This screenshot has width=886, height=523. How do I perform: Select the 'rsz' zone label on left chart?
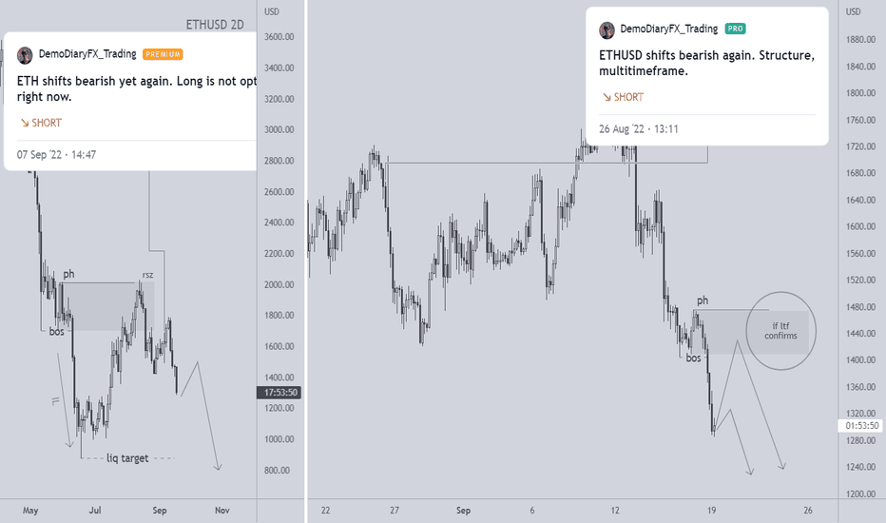(x=147, y=276)
